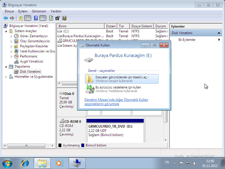
Task: Open the Eylem menu
Action: pos(23,11)
